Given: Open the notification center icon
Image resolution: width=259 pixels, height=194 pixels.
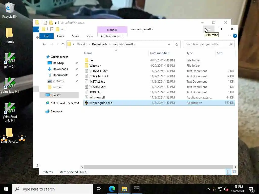Looking at the screenshot, I should pyautogui.click(x=251, y=189).
